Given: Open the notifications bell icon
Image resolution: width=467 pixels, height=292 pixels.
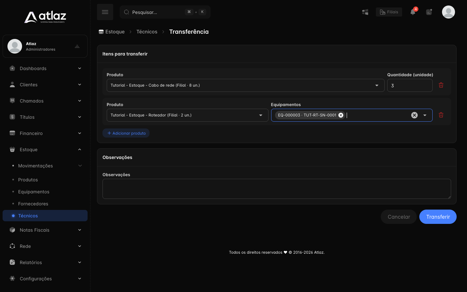Looking at the screenshot, I should pos(413,12).
